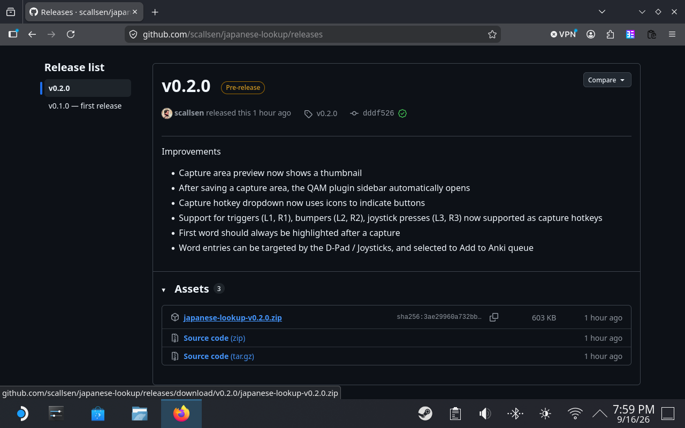685x428 pixels.
Task: Click the blue extension icon in toolbar
Action: click(x=630, y=34)
